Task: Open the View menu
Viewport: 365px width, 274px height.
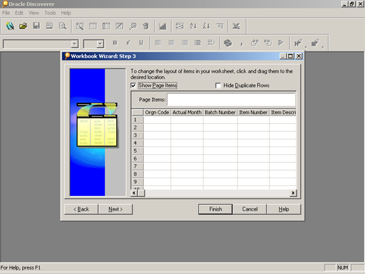Action: [34, 13]
